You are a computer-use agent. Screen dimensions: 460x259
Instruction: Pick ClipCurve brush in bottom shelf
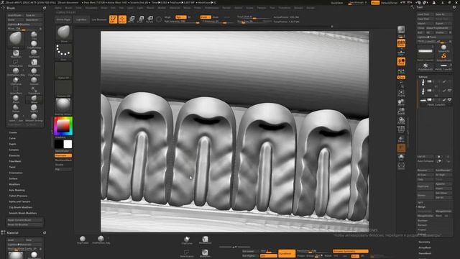point(187,240)
